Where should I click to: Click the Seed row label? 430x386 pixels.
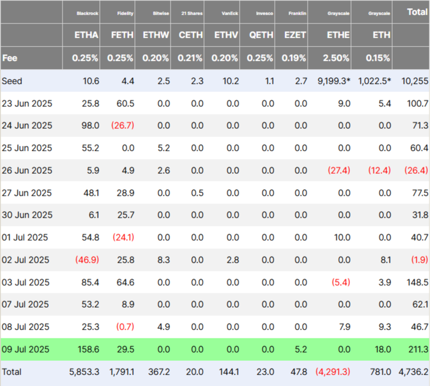12,81
